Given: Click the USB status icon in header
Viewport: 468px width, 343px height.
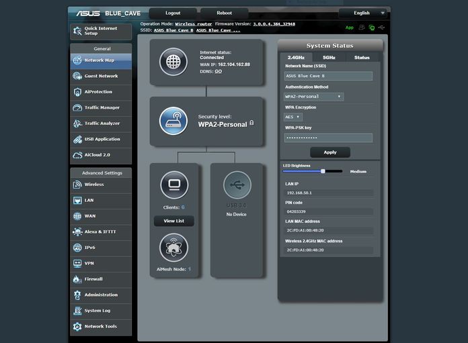Looking at the screenshot, I should (381, 28).
